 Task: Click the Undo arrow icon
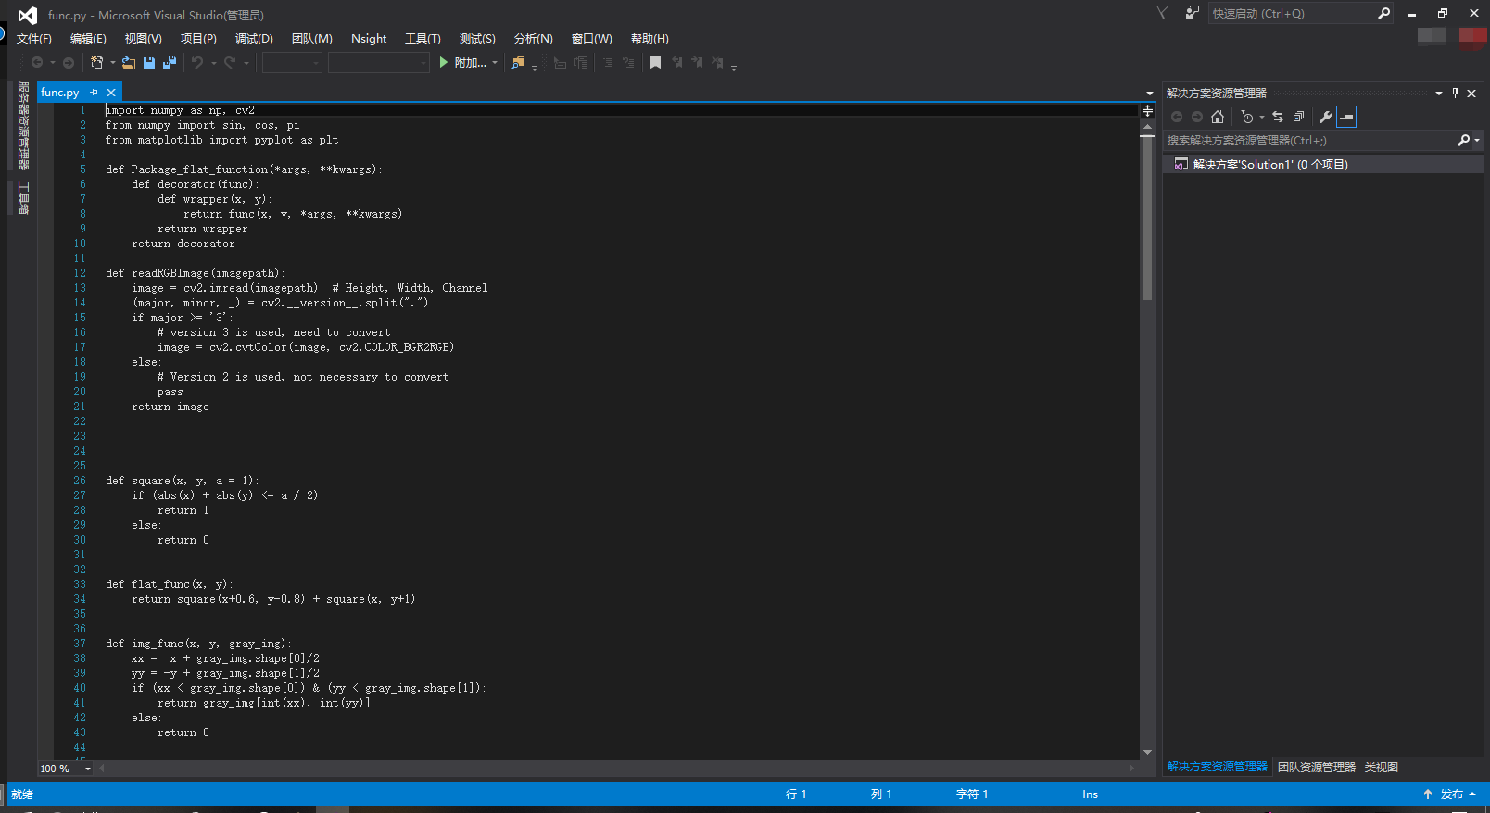click(197, 63)
